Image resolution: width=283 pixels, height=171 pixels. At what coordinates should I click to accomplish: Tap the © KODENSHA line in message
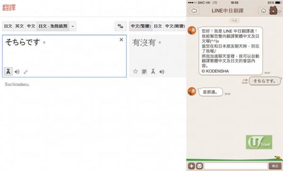tap(215, 71)
